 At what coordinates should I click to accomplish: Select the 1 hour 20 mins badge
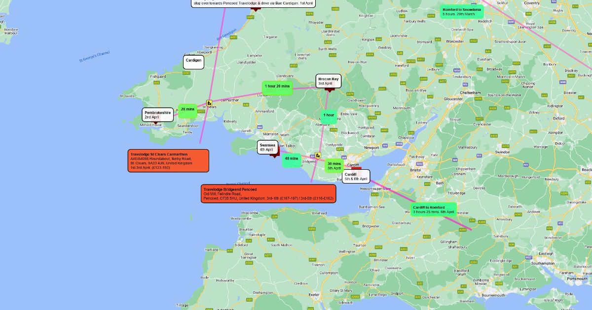tap(277, 88)
